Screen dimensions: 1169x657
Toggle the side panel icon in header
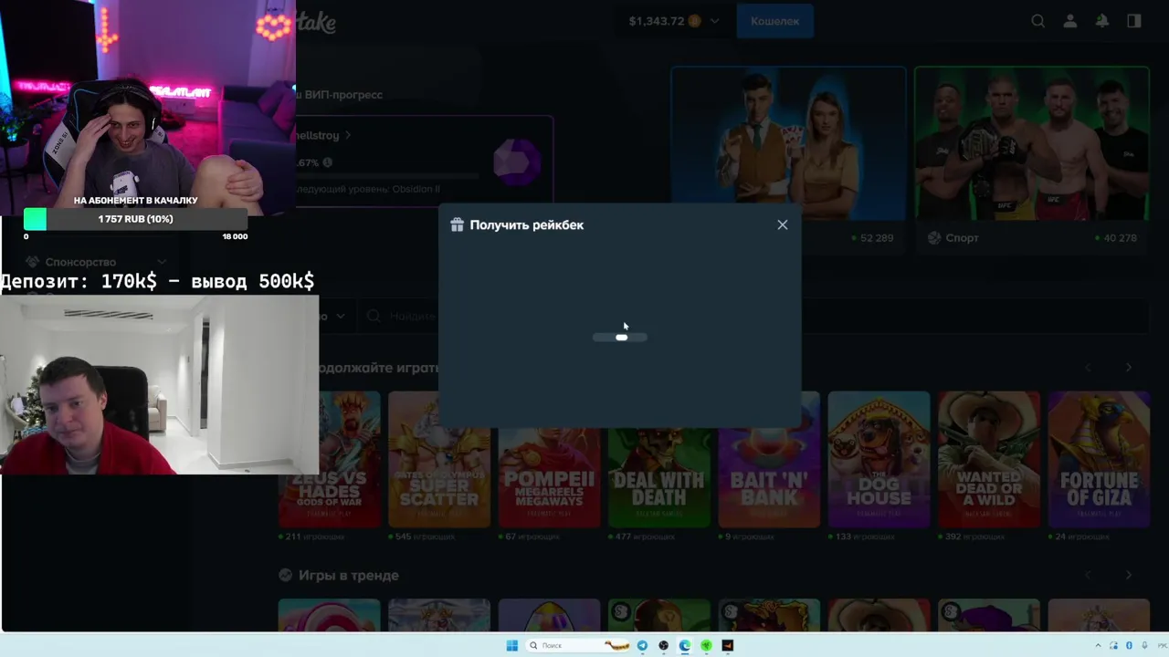1134,21
